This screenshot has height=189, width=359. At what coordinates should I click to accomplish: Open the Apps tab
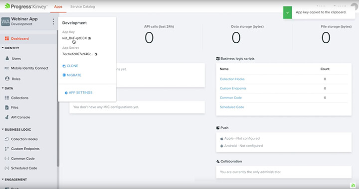(x=58, y=6)
